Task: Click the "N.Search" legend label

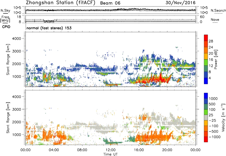Action: click(x=218, y=10)
